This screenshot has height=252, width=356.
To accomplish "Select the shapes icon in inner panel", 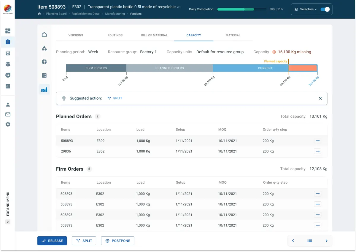I will point(44,48).
